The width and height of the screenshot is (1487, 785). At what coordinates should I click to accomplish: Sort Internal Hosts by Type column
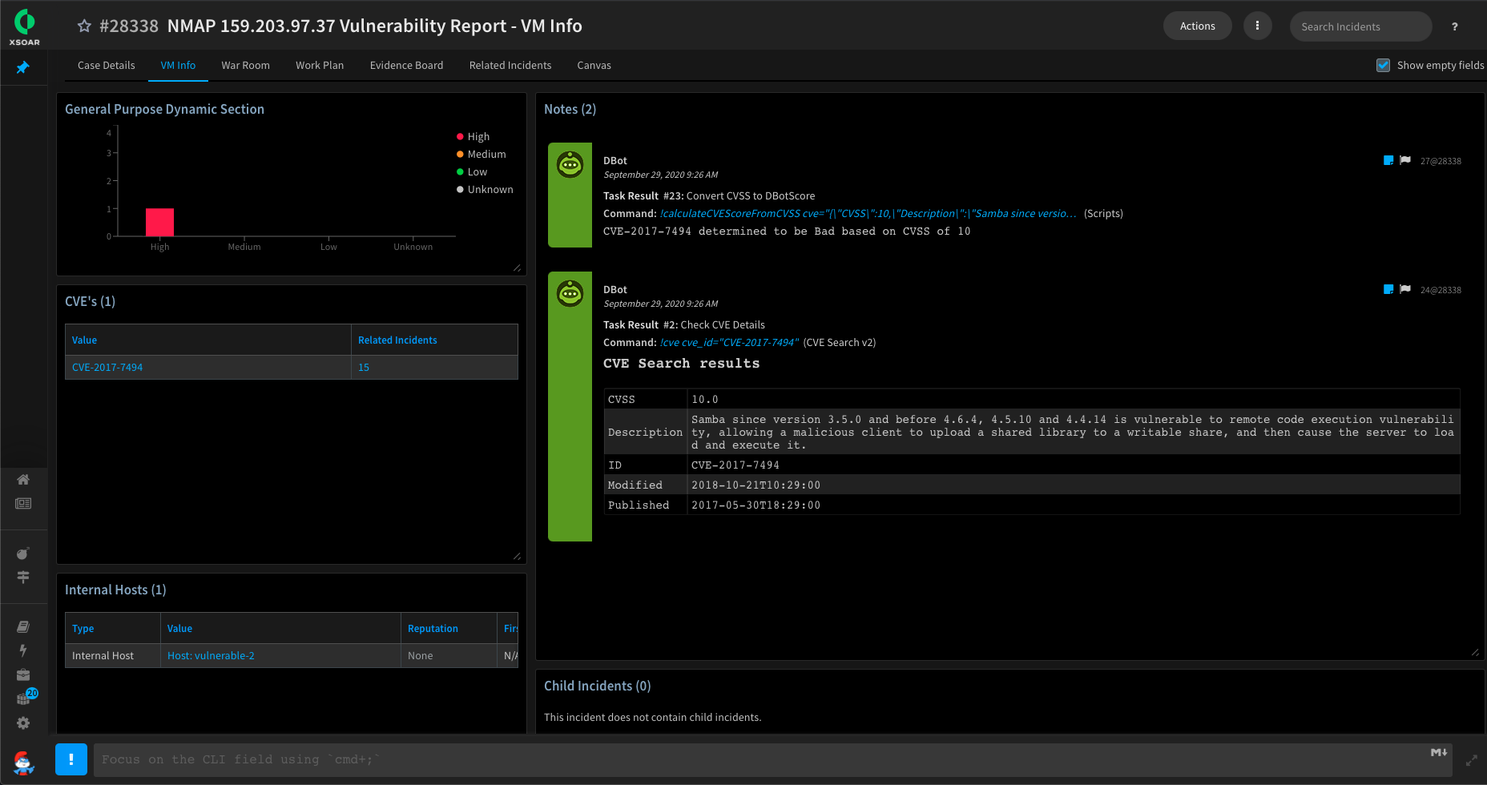83,629
